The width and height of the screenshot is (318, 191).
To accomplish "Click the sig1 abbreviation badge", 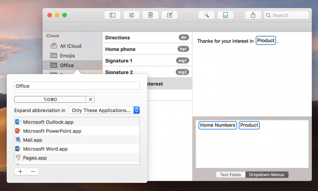I will click(x=182, y=60).
